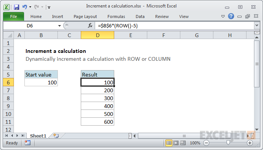Viewport: 263px width, 150px height.
Task: Open Excel Help via the question mark icon
Action: (x=231, y=16)
